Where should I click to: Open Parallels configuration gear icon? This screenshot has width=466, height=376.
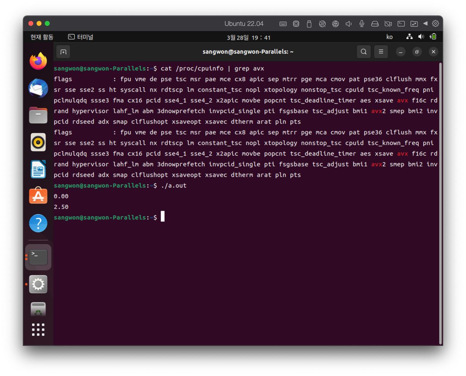coord(435,24)
